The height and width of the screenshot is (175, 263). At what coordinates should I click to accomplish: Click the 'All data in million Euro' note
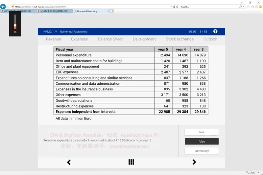(x=73, y=119)
